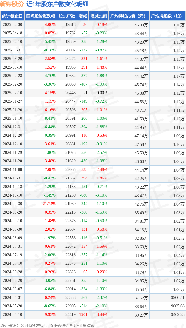This screenshot has width=186, height=328.
Task: Select the 区间股价涨跌幅 column header
Action: (41, 16)
